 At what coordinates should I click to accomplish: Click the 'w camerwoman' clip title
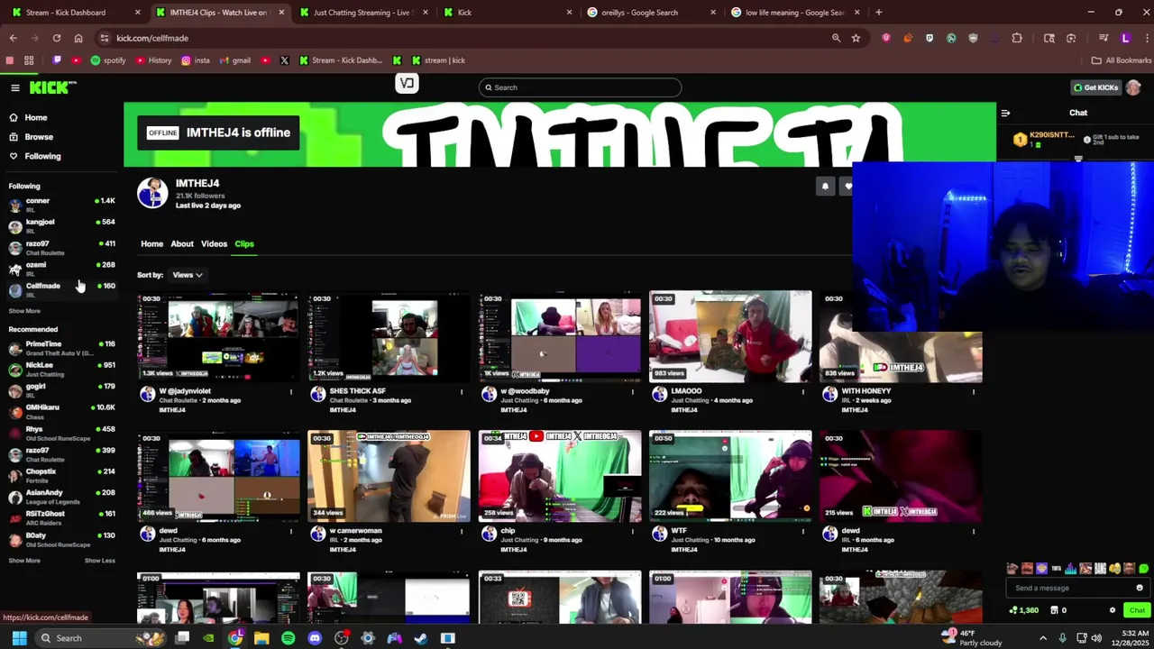(x=356, y=531)
